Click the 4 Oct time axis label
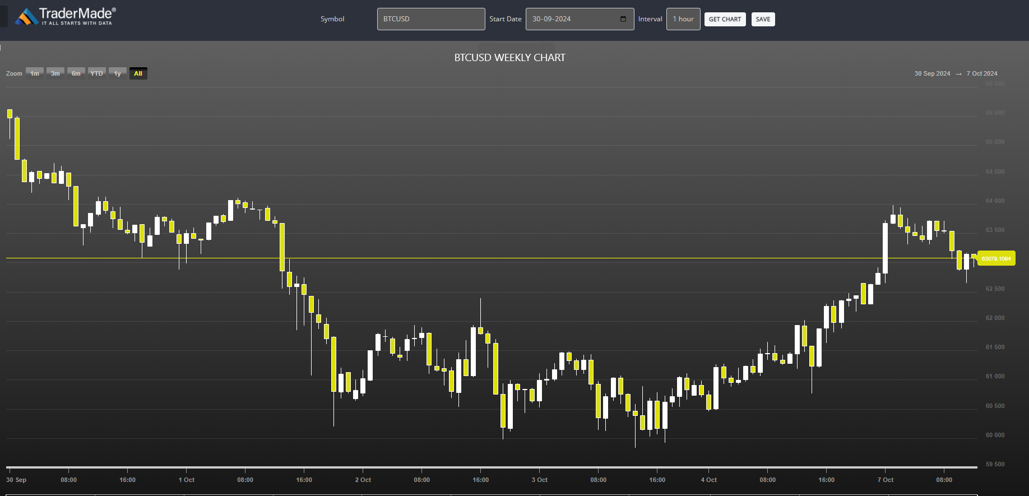This screenshot has height=496, width=1029. point(709,480)
